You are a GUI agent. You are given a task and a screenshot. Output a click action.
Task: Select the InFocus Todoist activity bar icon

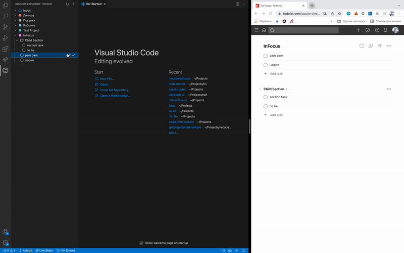point(5,70)
